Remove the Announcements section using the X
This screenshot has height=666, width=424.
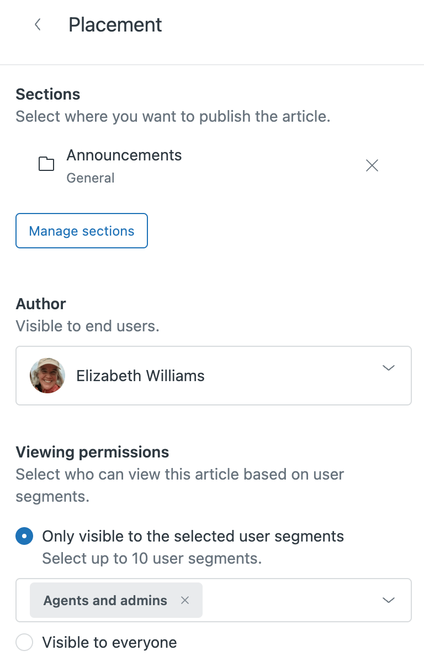372,165
